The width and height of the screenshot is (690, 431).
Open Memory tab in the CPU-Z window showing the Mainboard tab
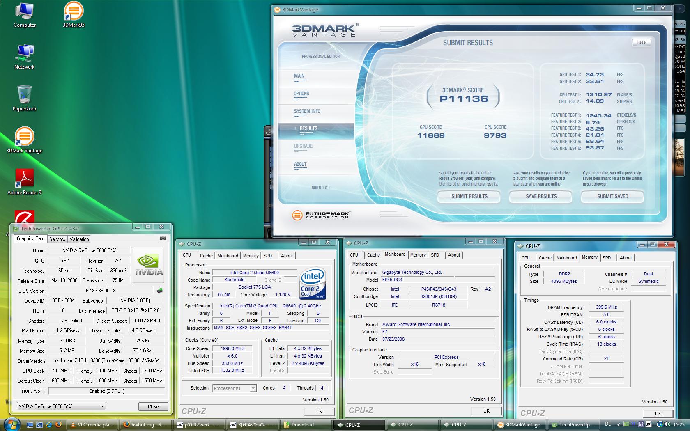click(418, 255)
